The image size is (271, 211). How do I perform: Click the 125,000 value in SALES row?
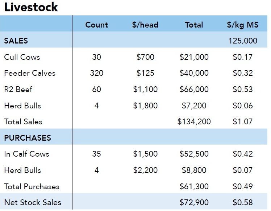[x=243, y=41]
